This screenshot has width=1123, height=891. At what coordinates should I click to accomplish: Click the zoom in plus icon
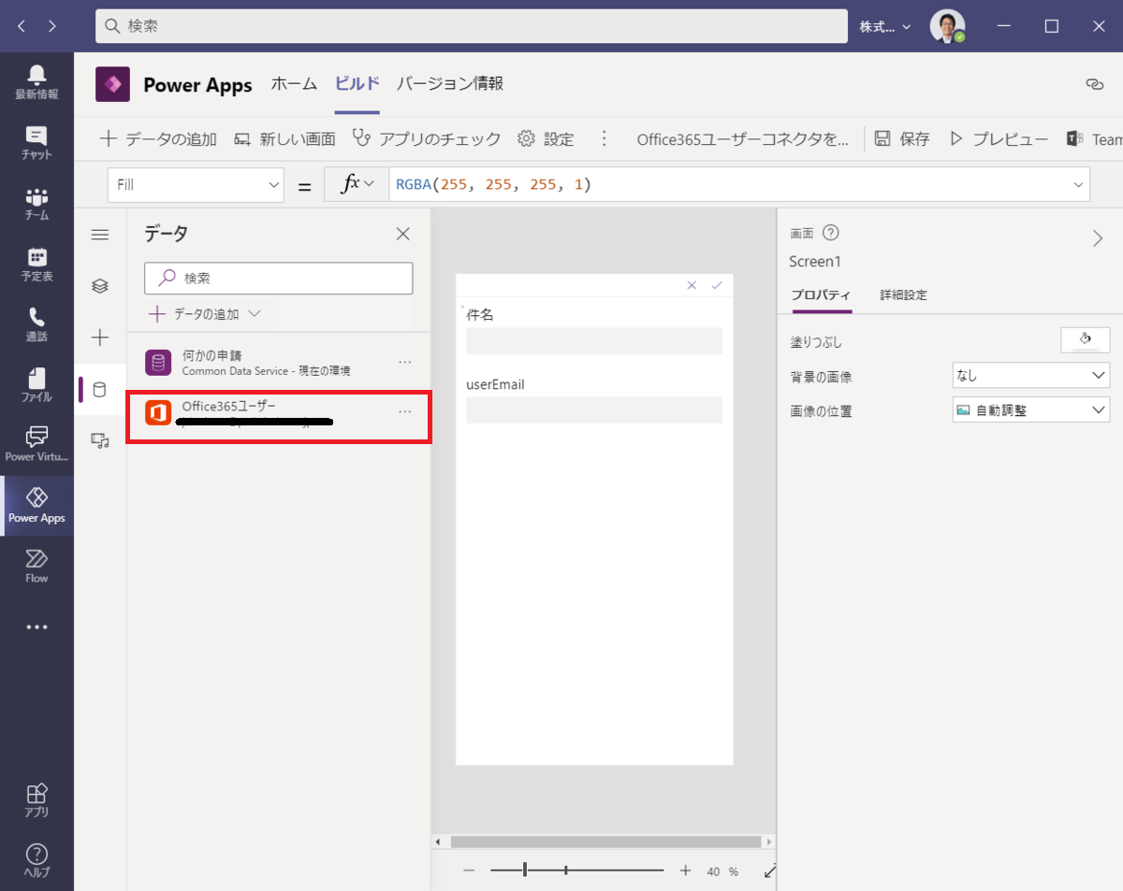[x=685, y=870]
